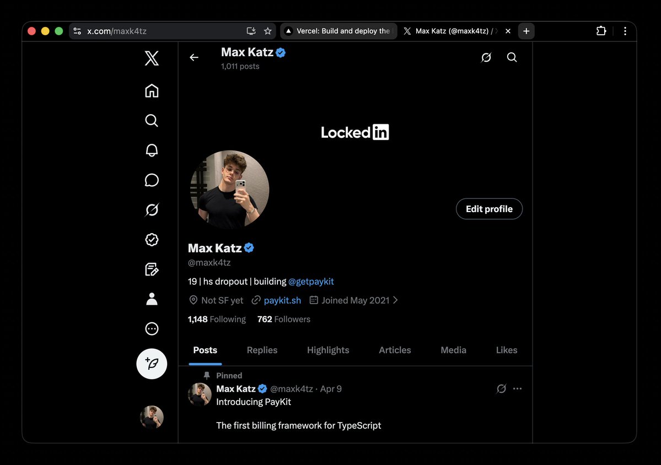
Task: Click the 'Pinned' label text
Action: tap(229, 375)
